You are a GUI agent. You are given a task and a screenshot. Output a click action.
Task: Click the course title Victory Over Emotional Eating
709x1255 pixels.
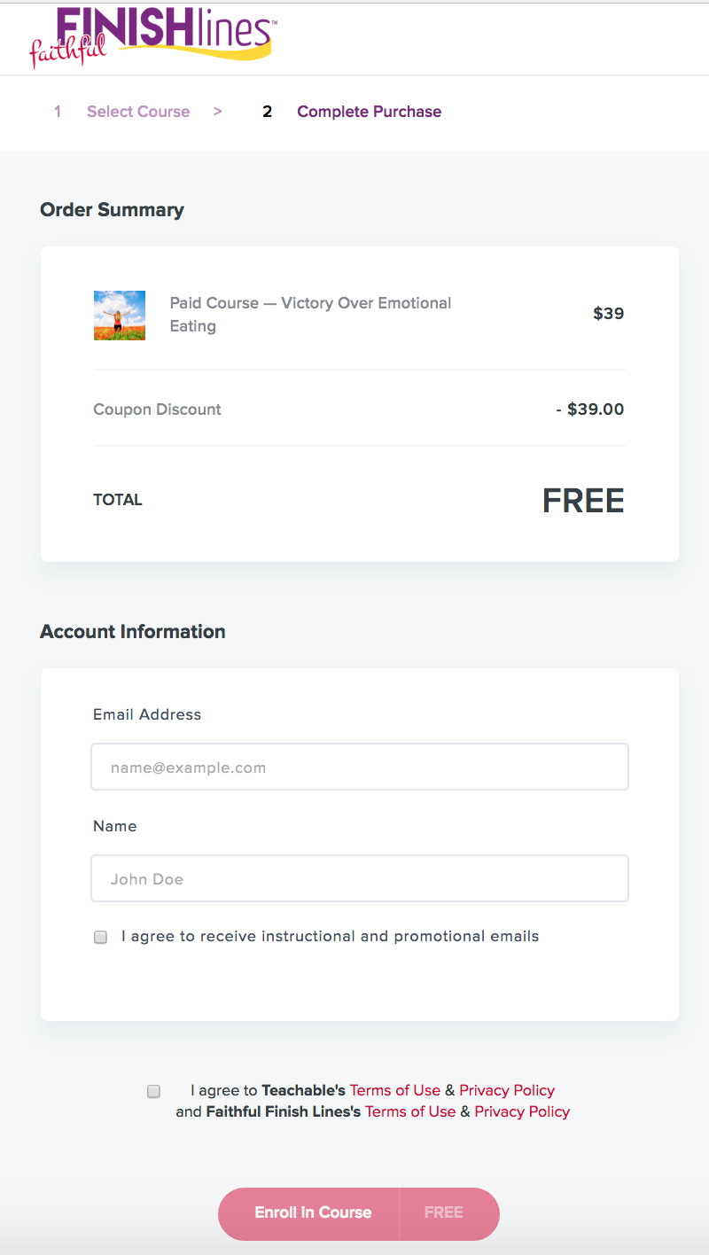[x=311, y=315]
